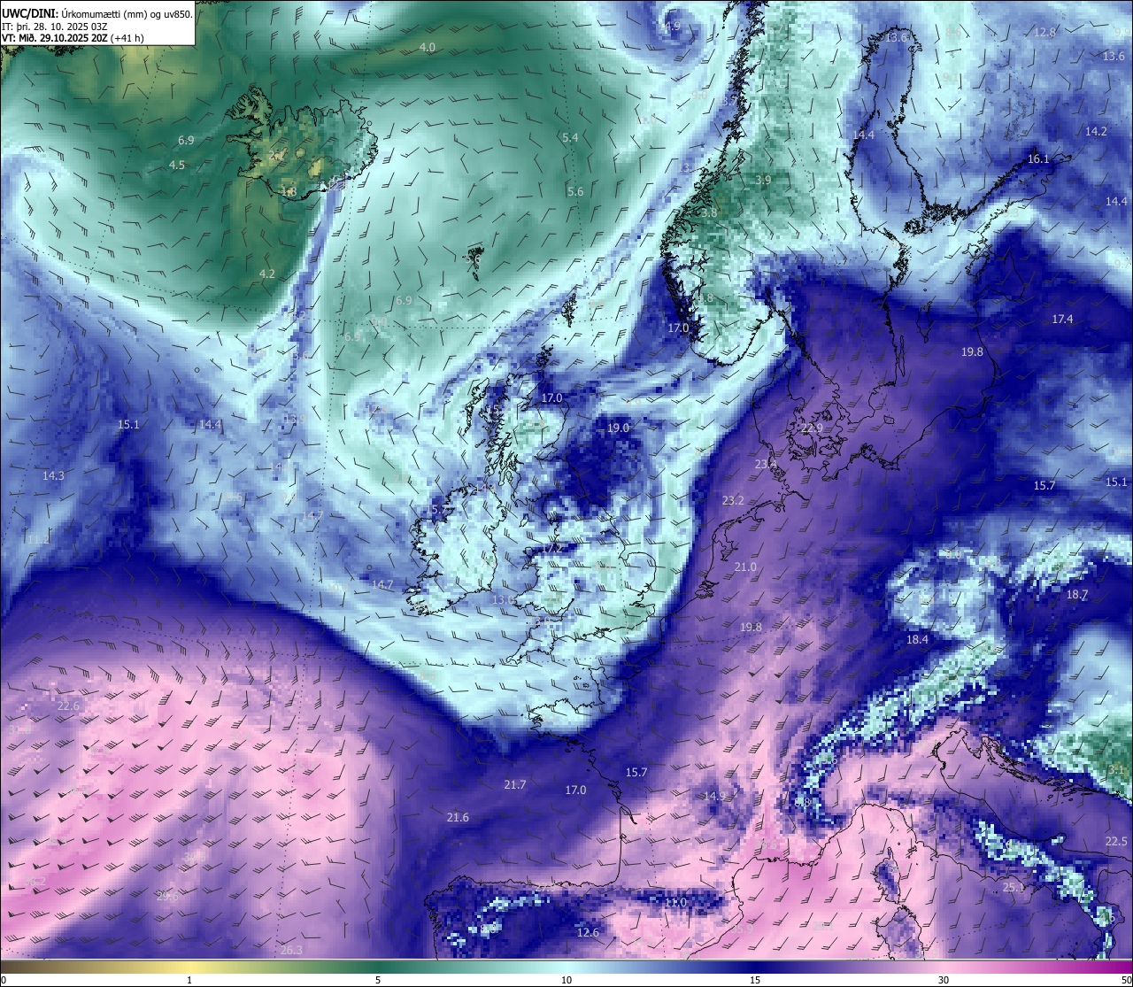The height and width of the screenshot is (987, 1133).
Task: Click the 15 tick label on the color scale
Action: coord(755,980)
